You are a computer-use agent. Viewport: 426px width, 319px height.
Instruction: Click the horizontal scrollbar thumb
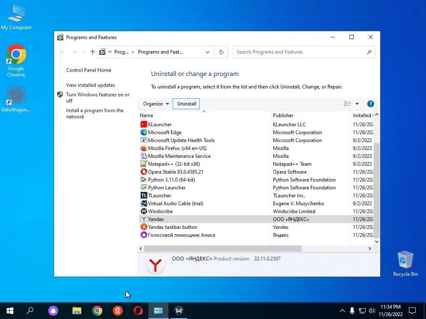click(x=223, y=248)
